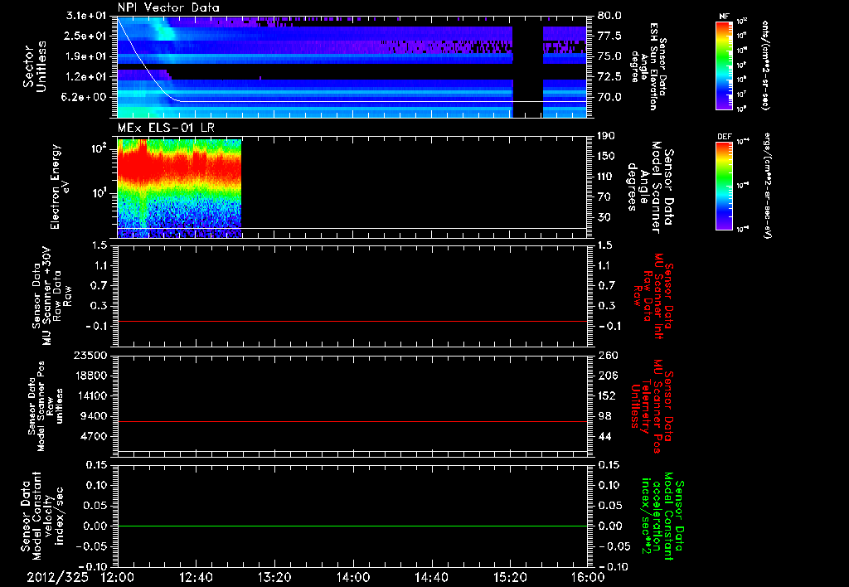The image size is (849, 587).
Task: Click the 18800 scanner position tick label
Action: (90, 376)
